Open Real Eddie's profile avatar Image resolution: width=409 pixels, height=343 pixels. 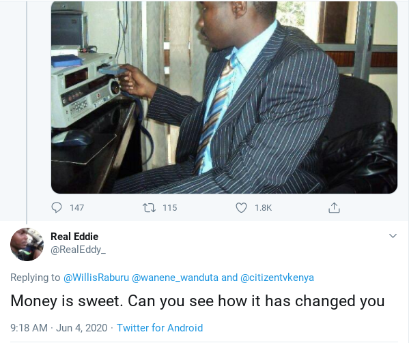[x=27, y=244]
